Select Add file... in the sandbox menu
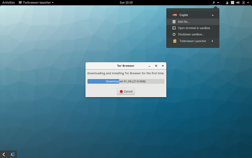252x158 pixels. 193,21
